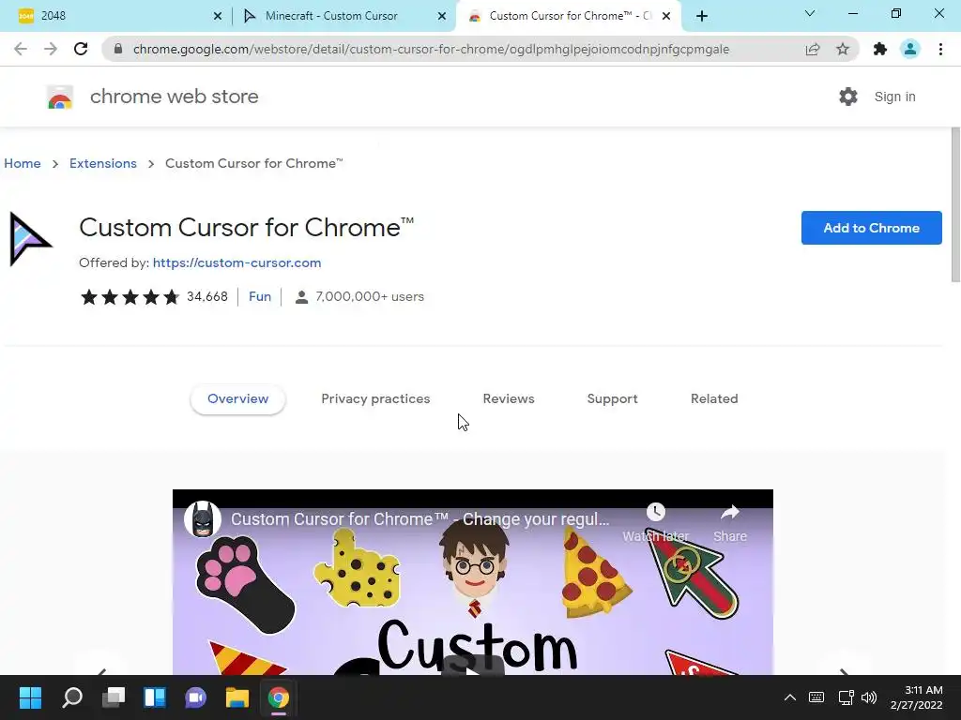Open the custom-cursor.com link

236,262
